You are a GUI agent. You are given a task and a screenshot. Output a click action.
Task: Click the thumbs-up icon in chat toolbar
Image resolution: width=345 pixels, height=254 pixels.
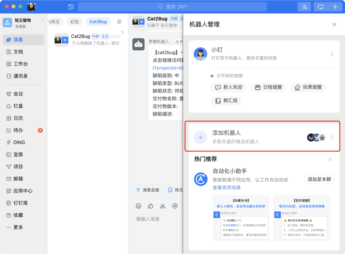coord(151,206)
